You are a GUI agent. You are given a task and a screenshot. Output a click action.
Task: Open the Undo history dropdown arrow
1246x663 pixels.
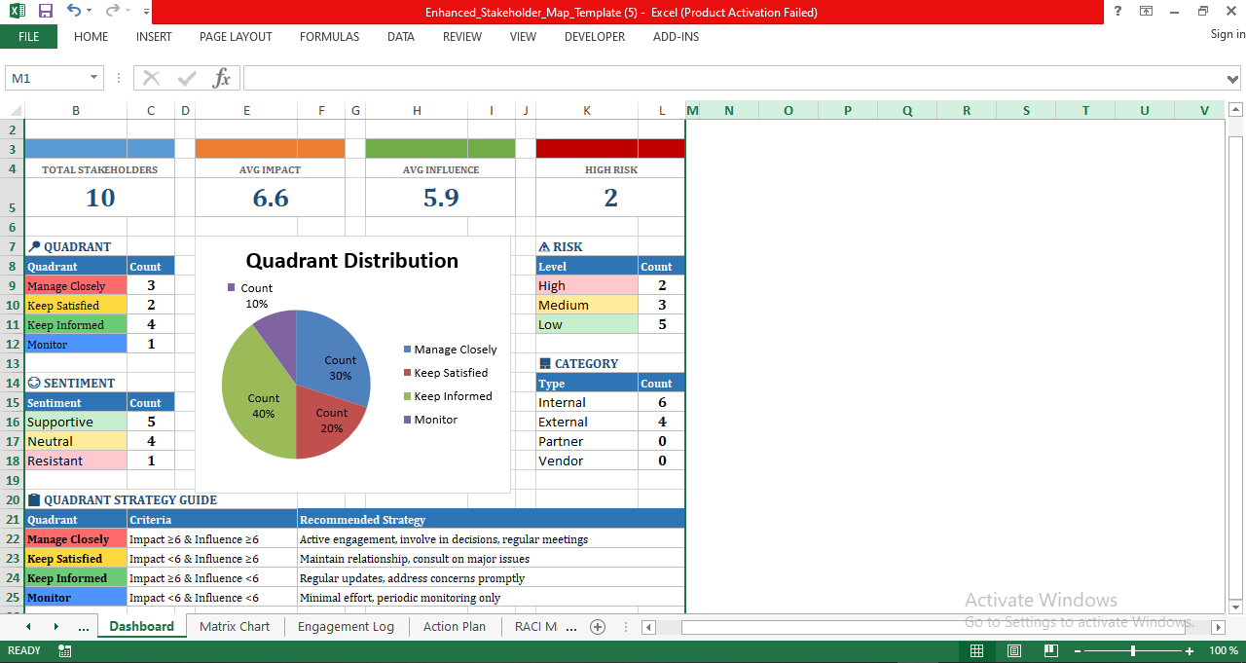coord(90,12)
